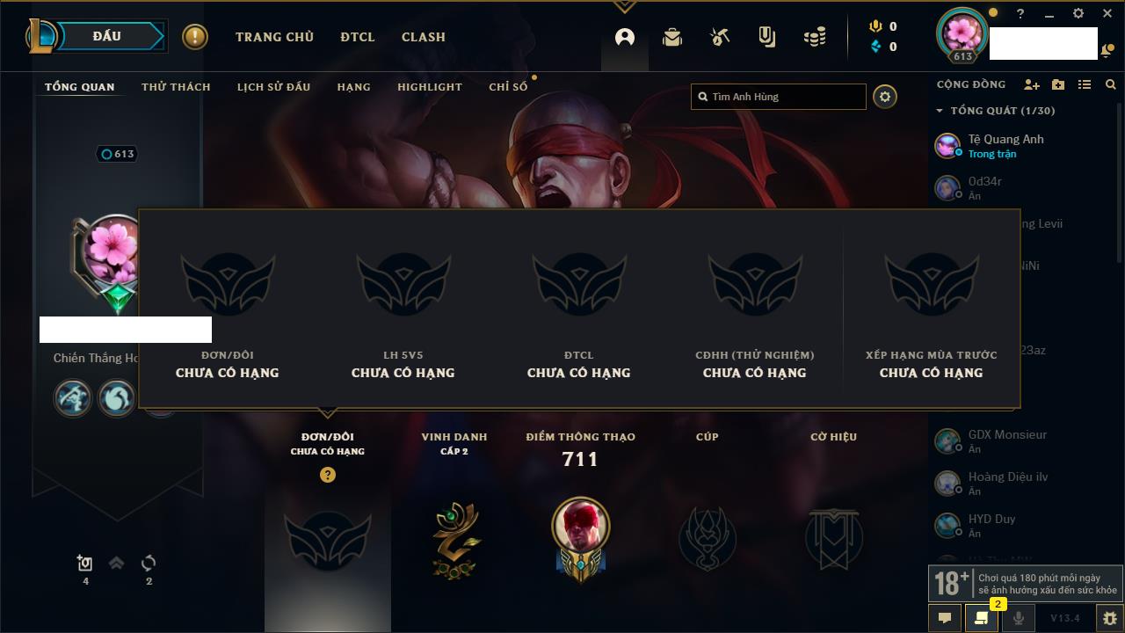
Task: Expand the ĐƠN/ĐÔI rank help question mark
Action: pos(328,475)
